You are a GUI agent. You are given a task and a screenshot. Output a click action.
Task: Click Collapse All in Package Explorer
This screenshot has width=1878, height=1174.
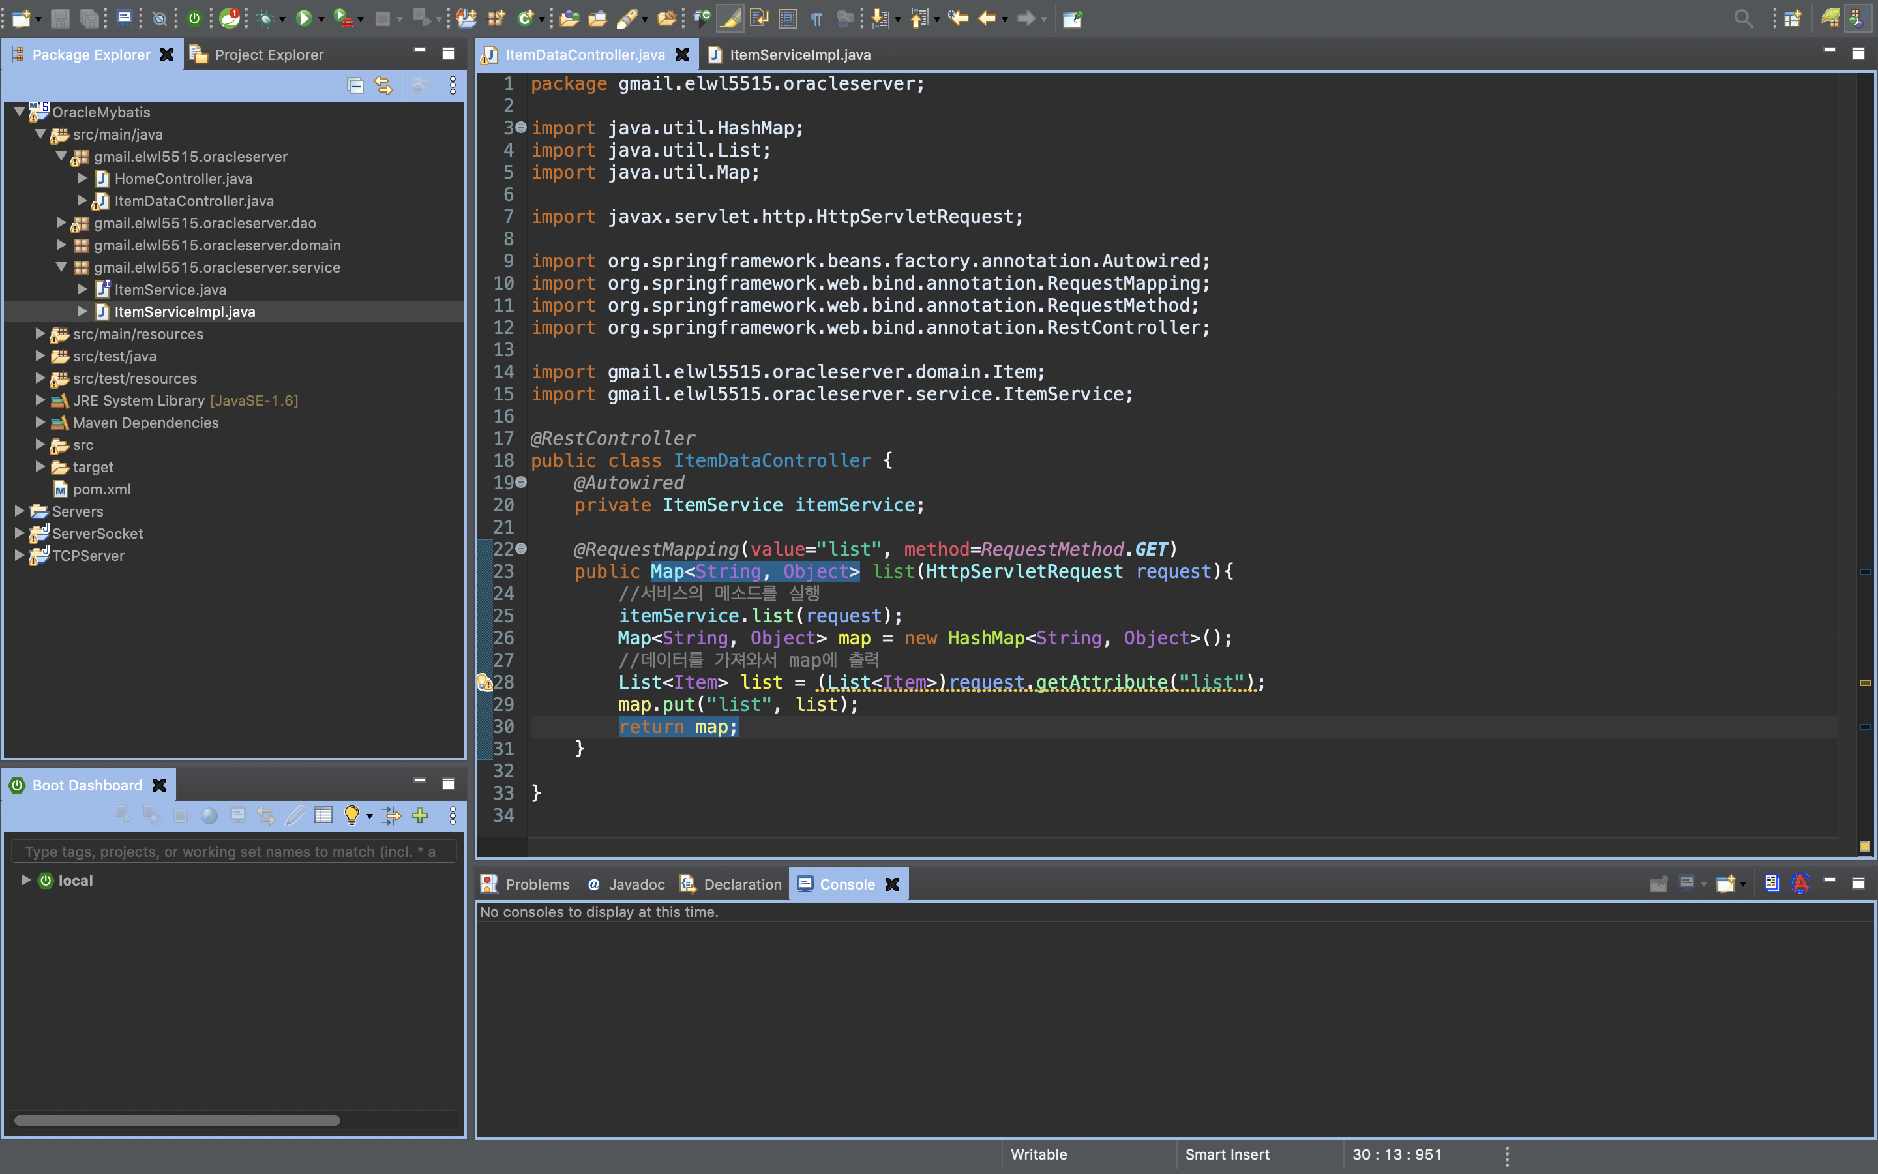[355, 85]
